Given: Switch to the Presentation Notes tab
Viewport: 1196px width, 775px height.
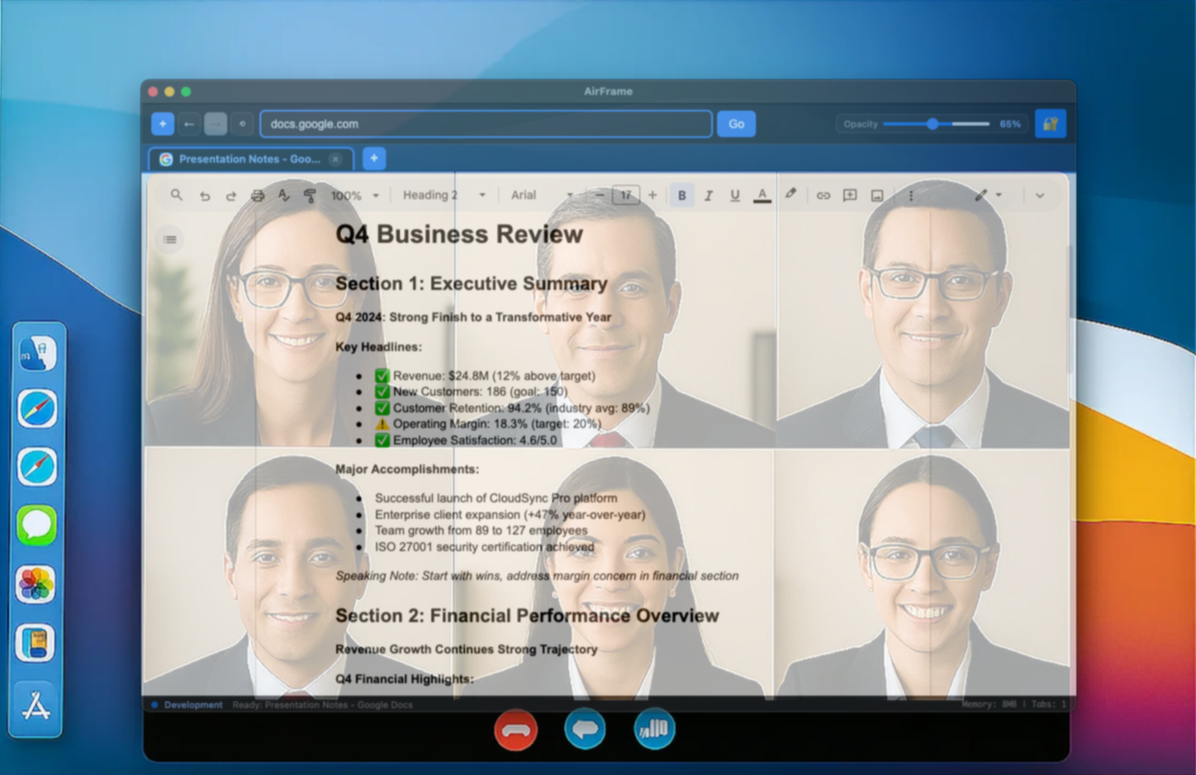Looking at the screenshot, I should click(248, 159).
